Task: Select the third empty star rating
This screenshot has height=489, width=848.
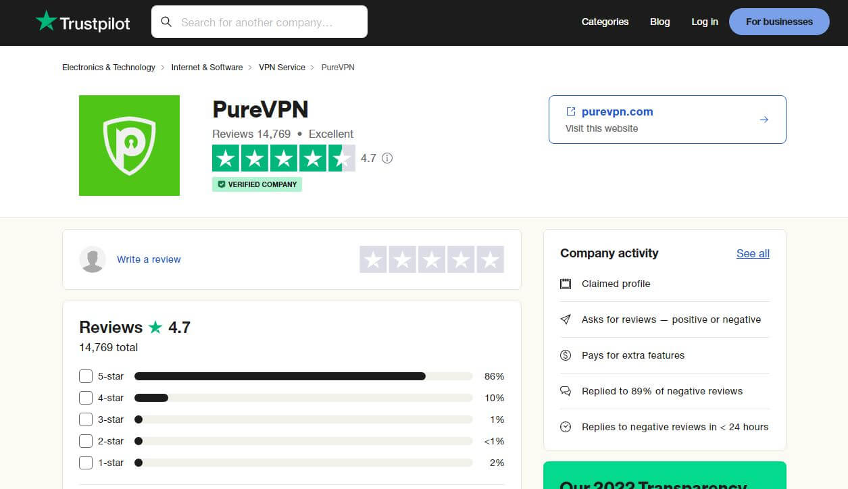Action: [432, 259]
